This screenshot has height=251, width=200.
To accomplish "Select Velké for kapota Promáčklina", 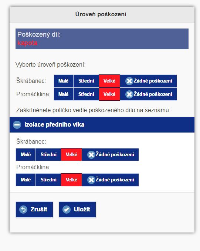I will [109, 94].
